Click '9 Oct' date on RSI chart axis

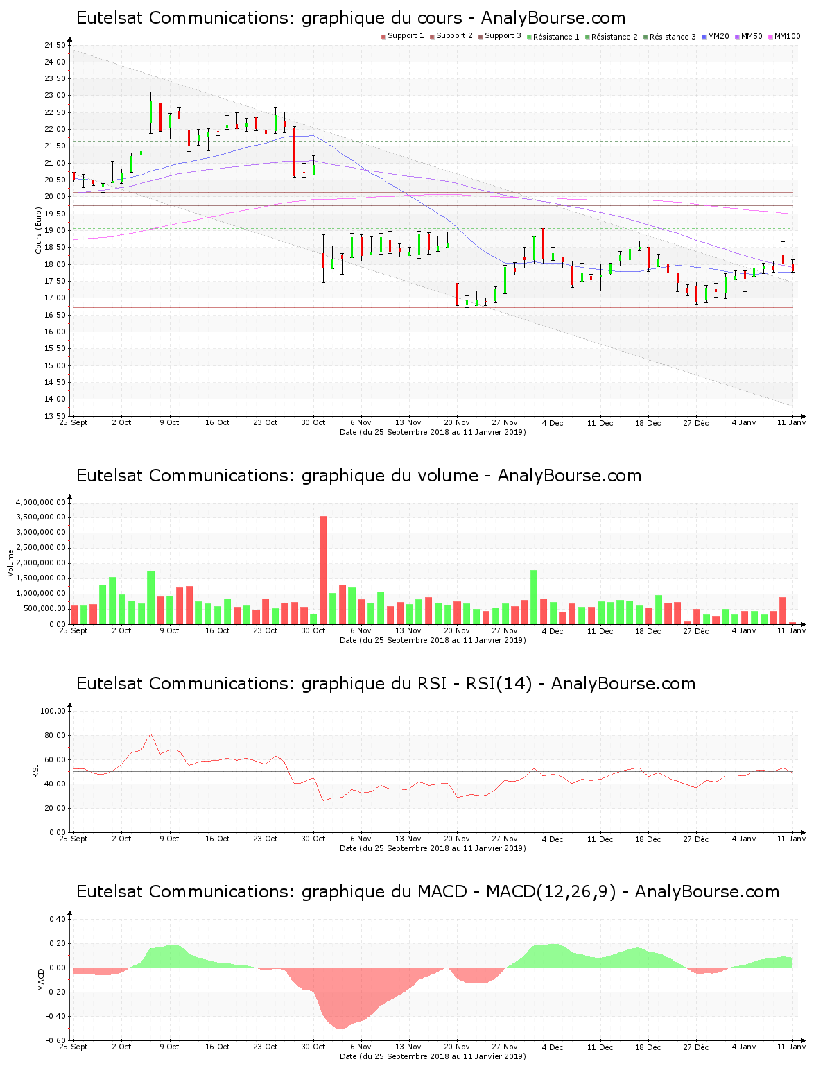(x=169, y=839)
